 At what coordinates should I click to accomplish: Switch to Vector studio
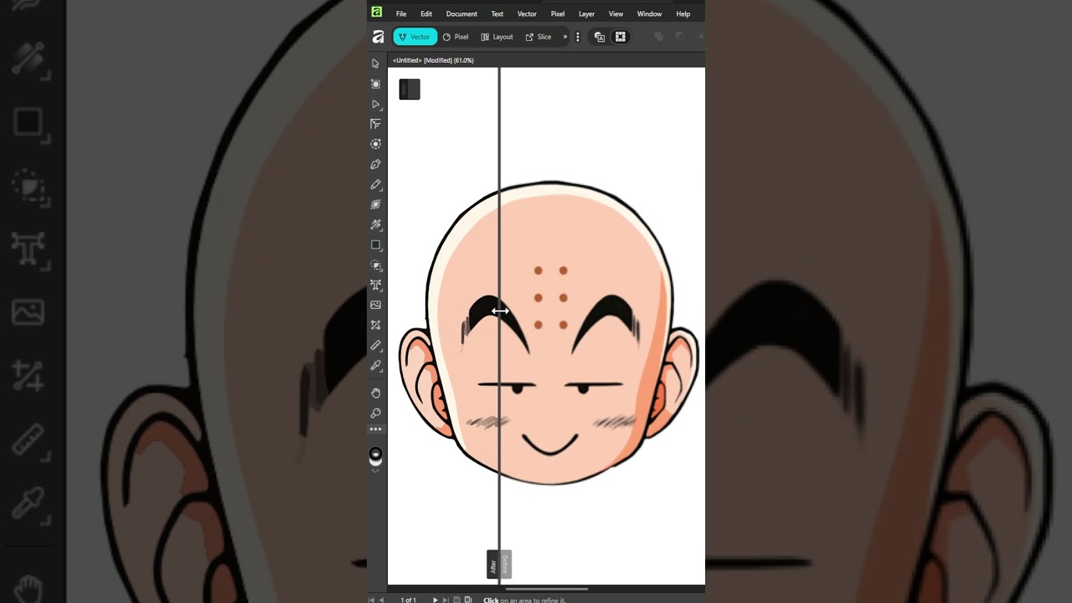[415, 37]
